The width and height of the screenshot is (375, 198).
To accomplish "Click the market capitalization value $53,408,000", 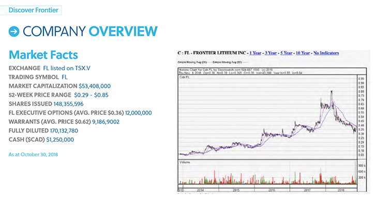I will (x=95, y=86).
